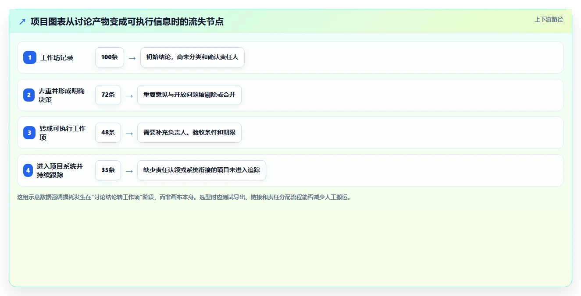Click the note 缺少责任认领或系统衔接的项目未进入追踪
The width and height of the screenshot is (581, 296).
(202, 170)
